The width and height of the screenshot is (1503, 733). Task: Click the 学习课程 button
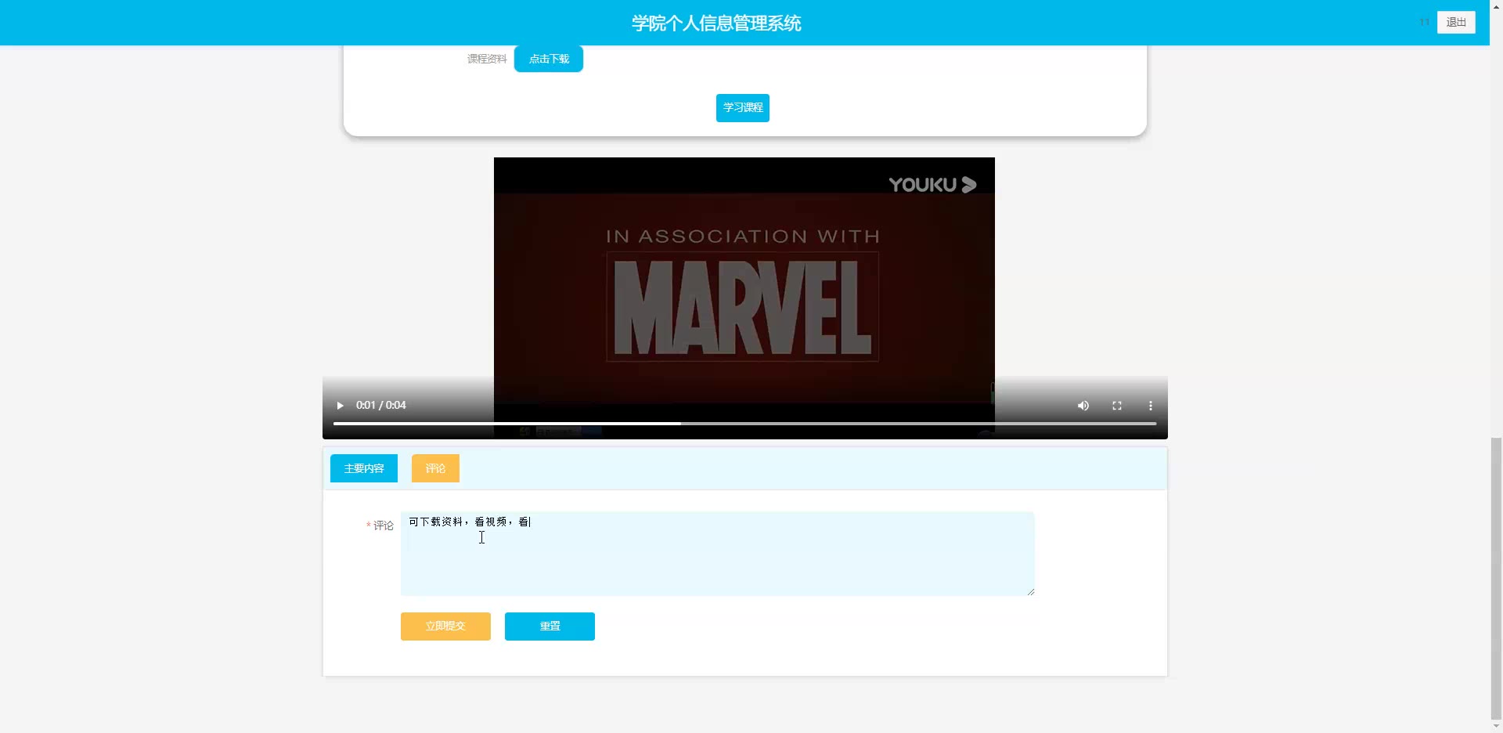pos(743,108)
